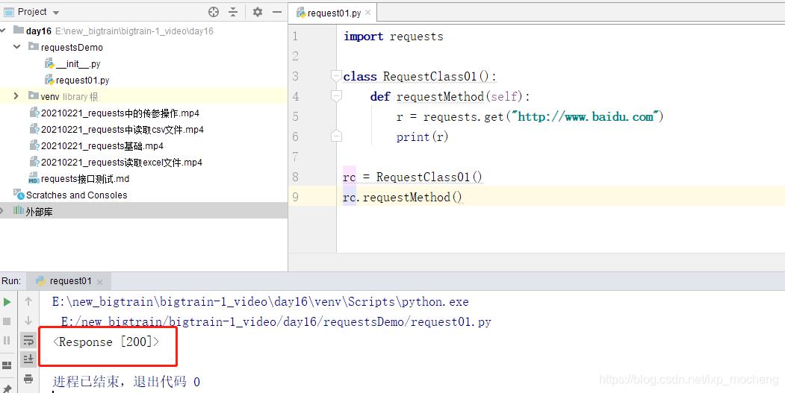Hide the Project panel with minus icon
The width and height of the screenshot is (785, 393).
tap(277, 12)
